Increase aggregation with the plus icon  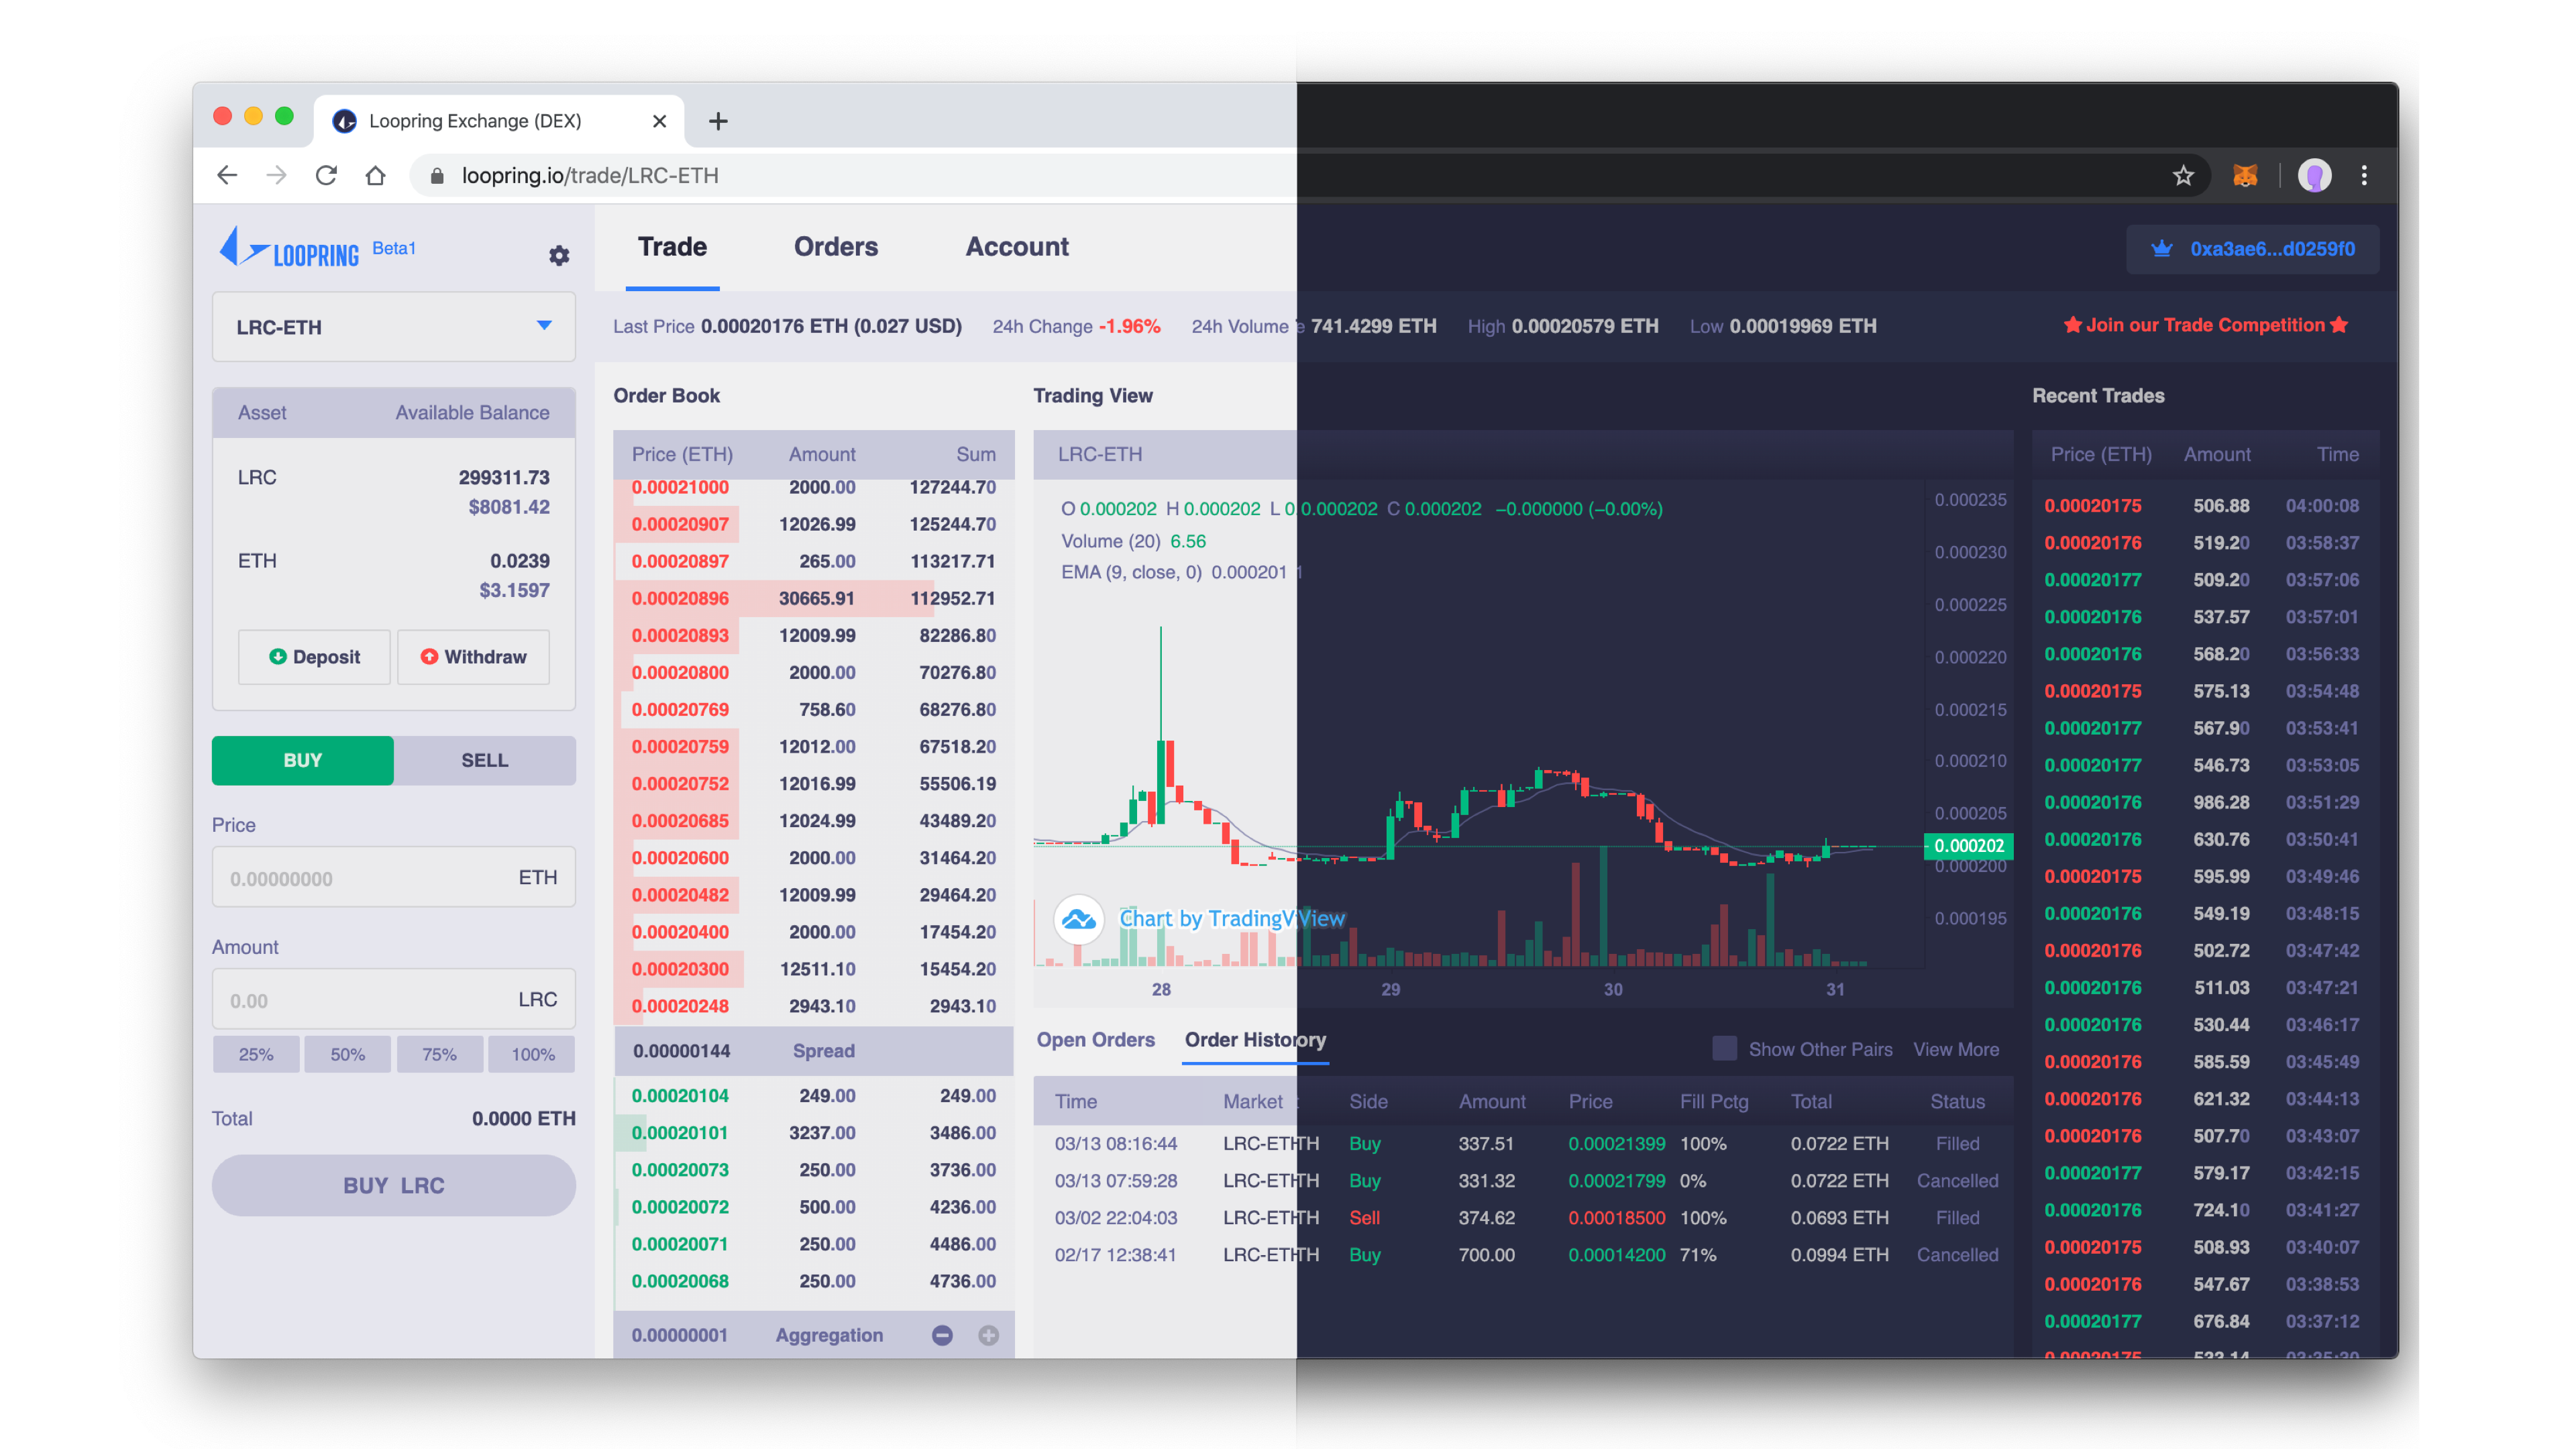988,1335
